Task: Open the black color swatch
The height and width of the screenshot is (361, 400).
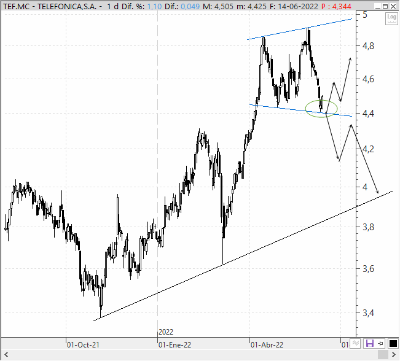Action: tap(393, 344)
